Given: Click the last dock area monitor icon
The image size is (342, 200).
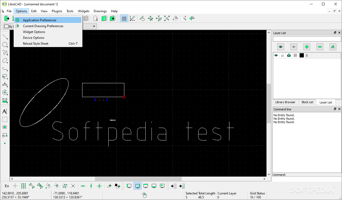Looking at the screenshot, I should [162, 186].
